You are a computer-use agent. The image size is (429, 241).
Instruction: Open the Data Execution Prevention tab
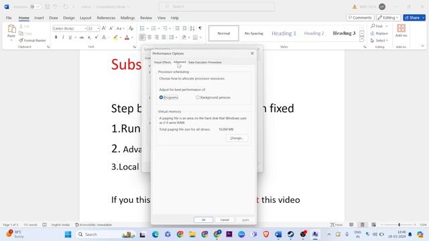(205, 62)
